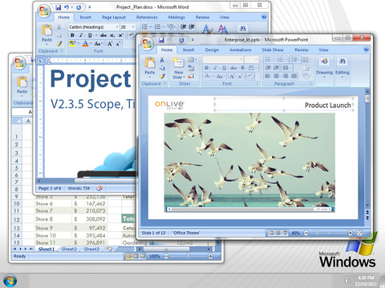
Task: Open the Windows Start orb
Action: coord(10,281)
